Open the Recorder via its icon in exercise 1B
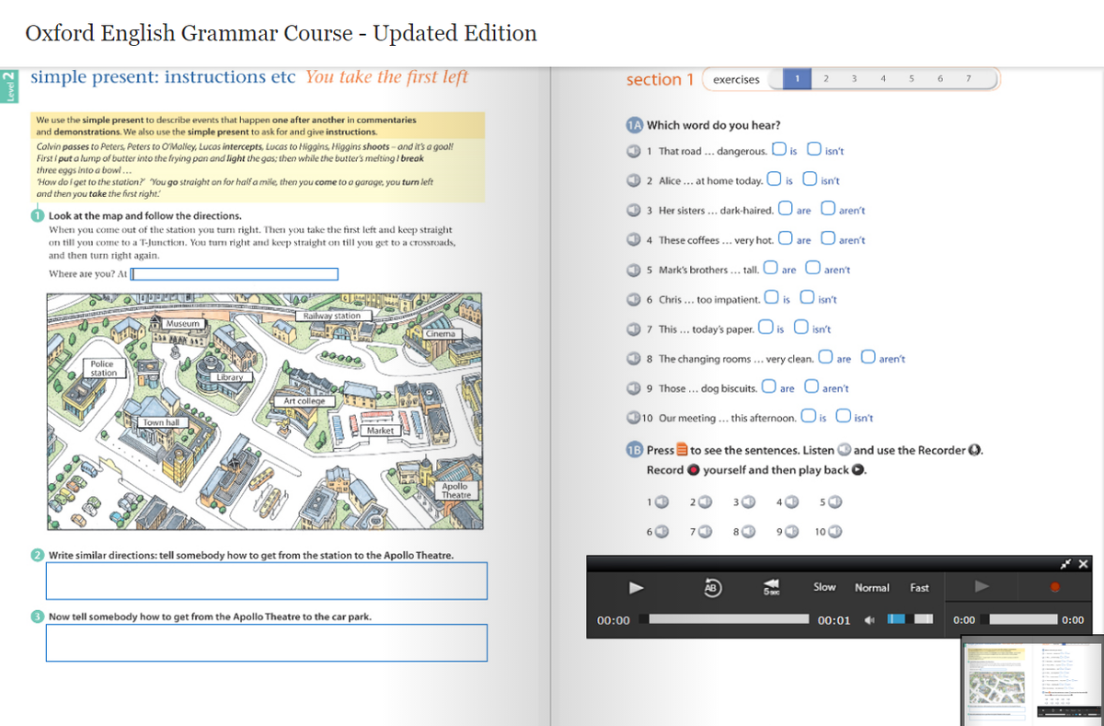 (974, 450)
